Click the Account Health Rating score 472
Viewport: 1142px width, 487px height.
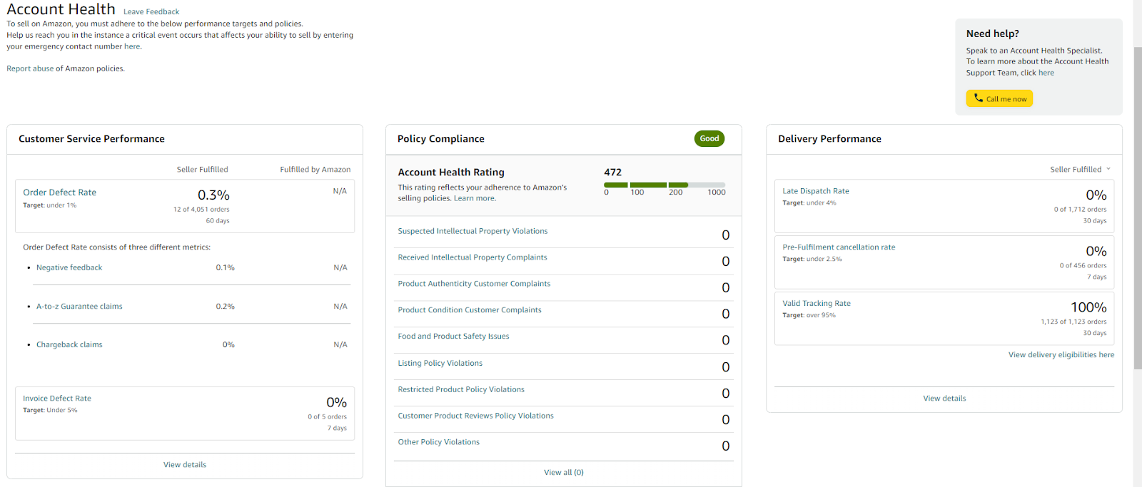point(612,172)
